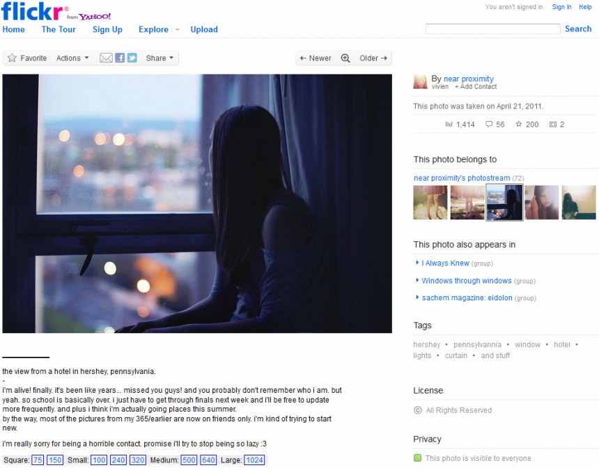Viewport: 599px width, 470px height.
Task: Go to the Upload page
Action: 203,30
